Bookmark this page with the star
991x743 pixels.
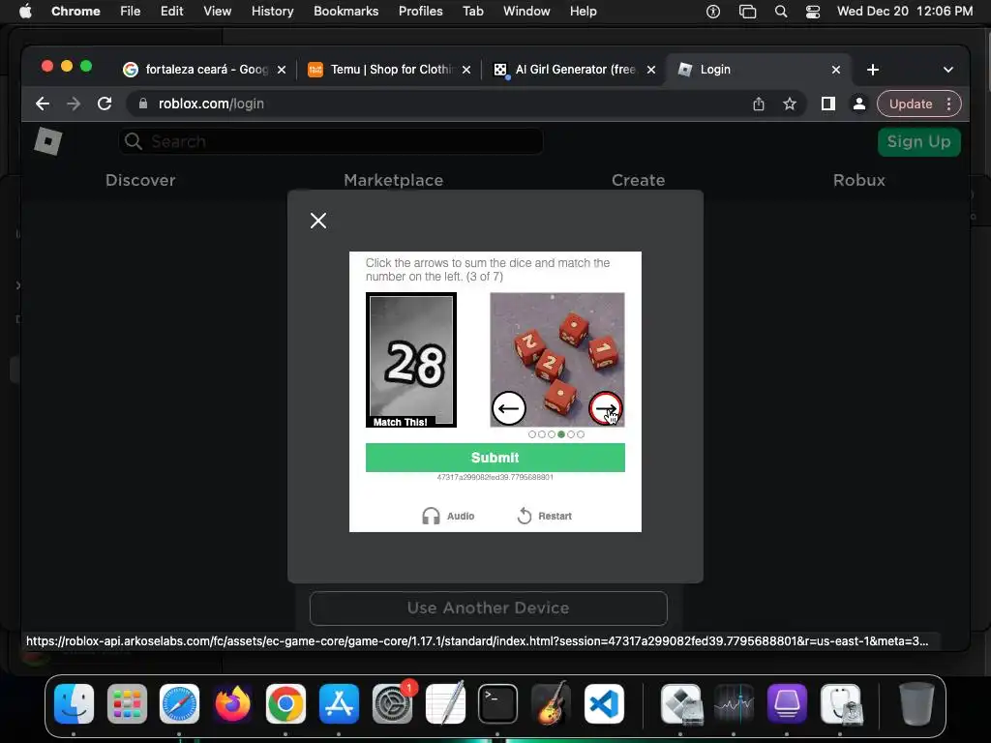pyautogui.click(x=790, y=104)
